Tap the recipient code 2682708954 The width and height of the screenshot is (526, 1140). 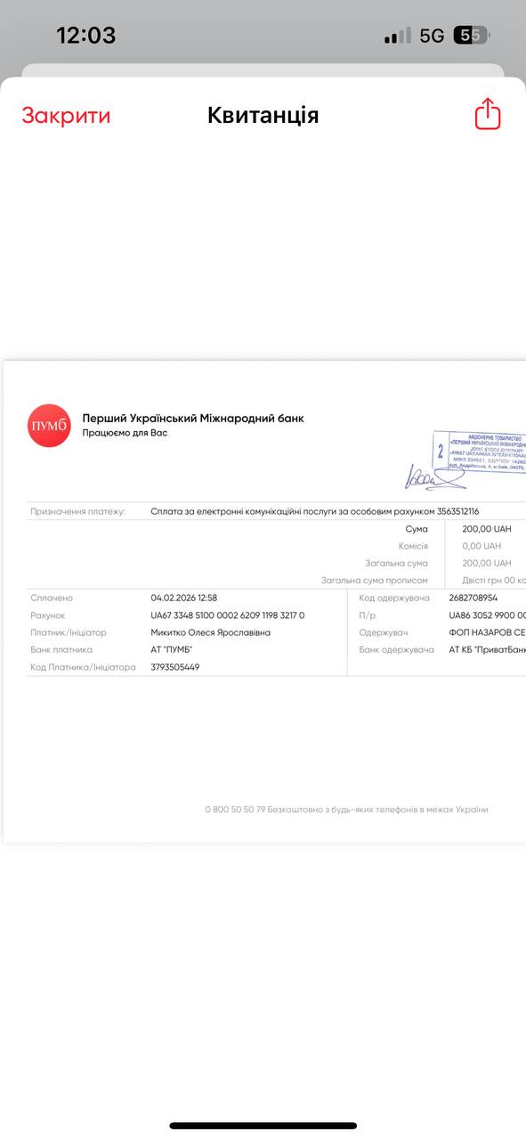click(x=473, y=598)
